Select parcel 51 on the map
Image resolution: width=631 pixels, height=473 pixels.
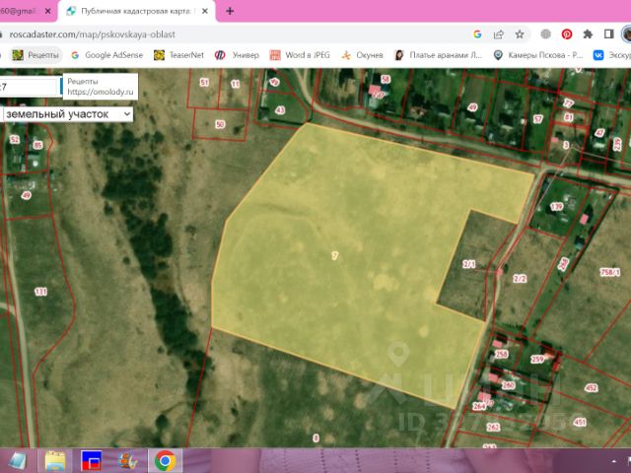click(204, 83)
